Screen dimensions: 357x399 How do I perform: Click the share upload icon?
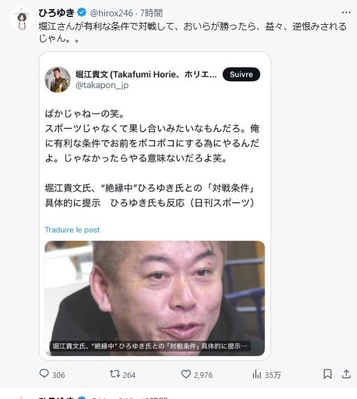(346, 374)
